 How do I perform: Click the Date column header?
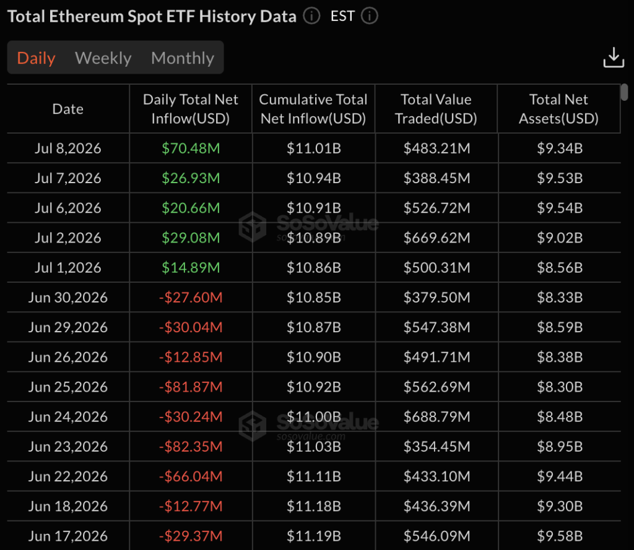(x=68, y=109)
